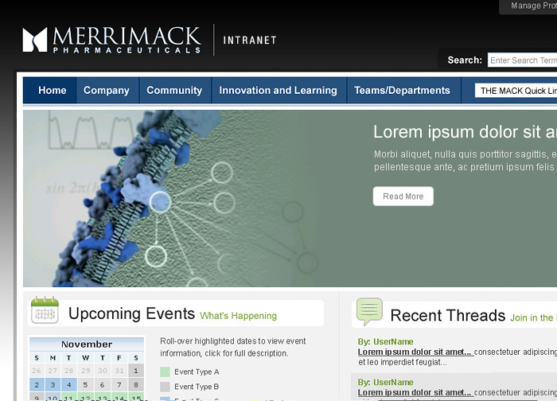
Task: Click the November month header
Action: (x=87, y=345)
